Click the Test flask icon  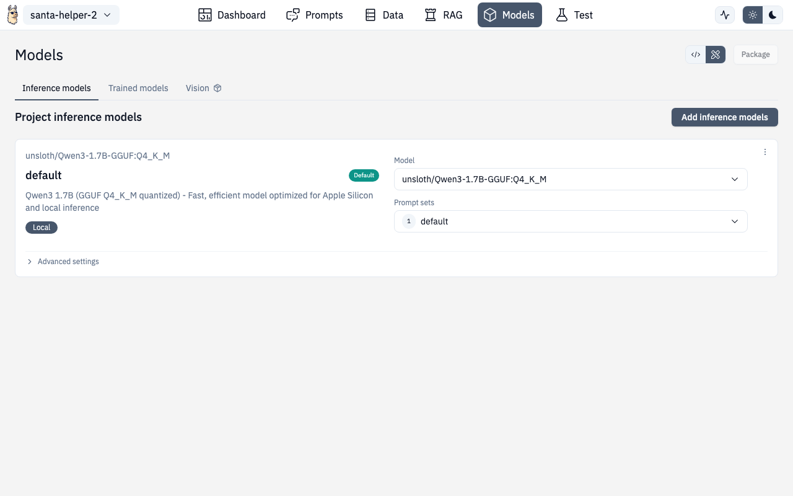click(x=562, y=15)
